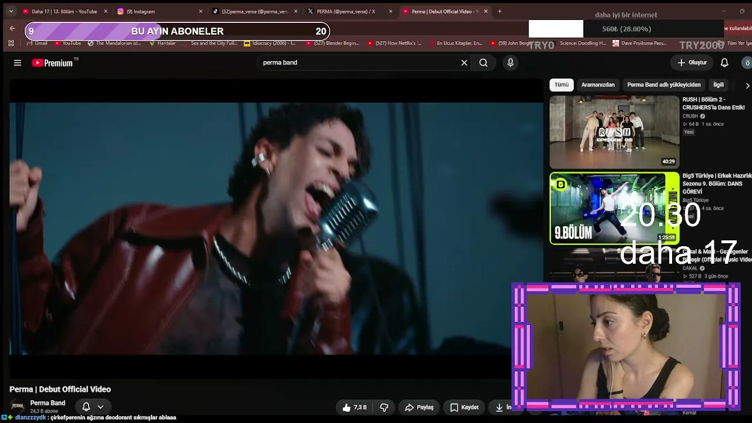Close the Daha 17 YouTube tab
Screen dimensions: 752x423
(106, 11)
